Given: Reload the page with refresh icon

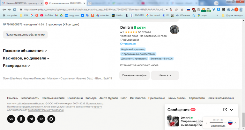Looking at the screenshot, I should click(x=14, y=10).
